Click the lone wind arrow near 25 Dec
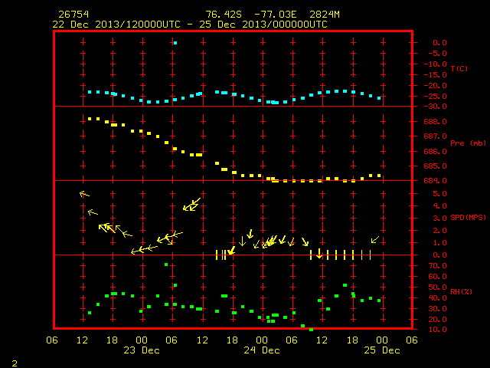This screenshot has width=490, height=368. tap(375, 240)
